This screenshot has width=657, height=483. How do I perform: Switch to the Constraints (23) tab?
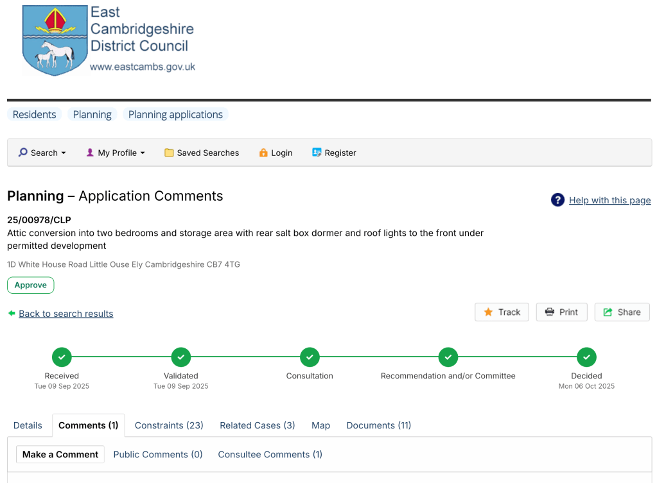pyautogui.click(x=169, y=425)
